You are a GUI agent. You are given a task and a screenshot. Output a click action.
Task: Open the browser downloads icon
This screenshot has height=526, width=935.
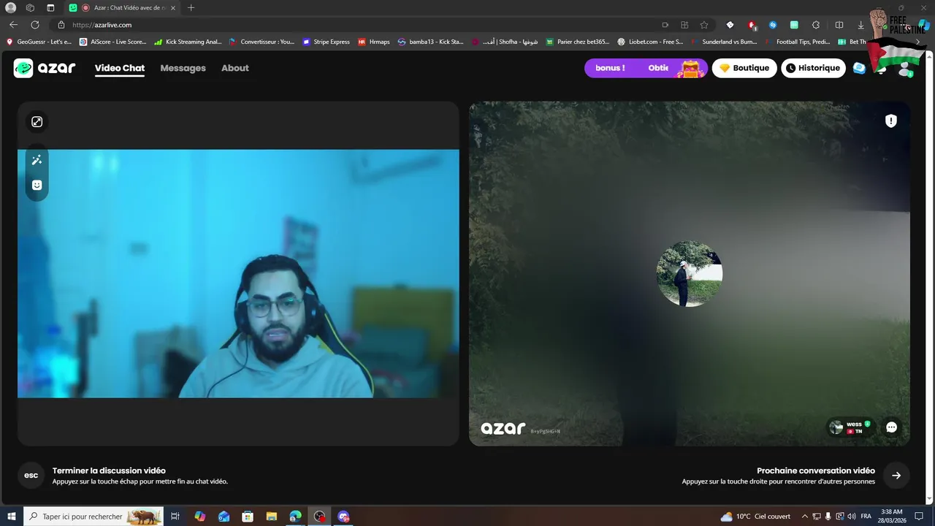tap(860, 25)
